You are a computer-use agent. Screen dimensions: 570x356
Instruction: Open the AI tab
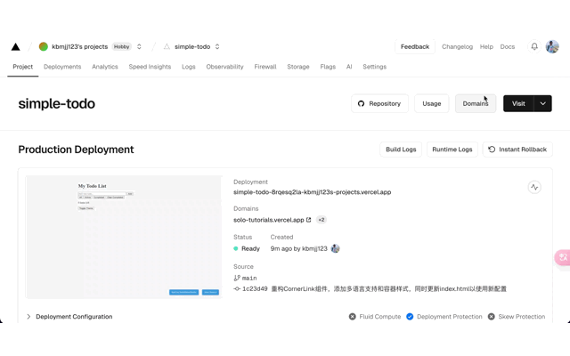349,67
